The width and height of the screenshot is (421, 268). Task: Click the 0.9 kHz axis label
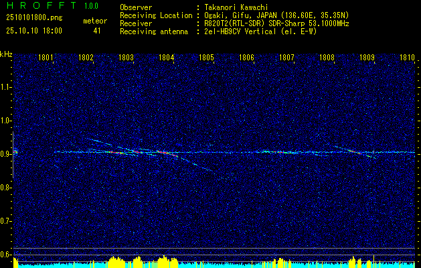point(6,154)
